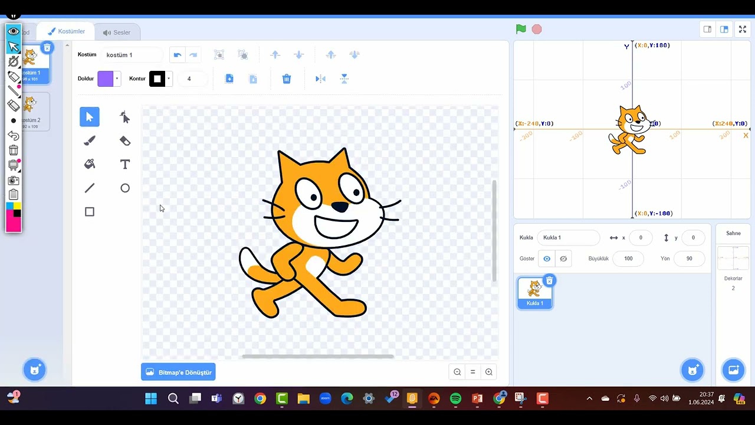755x425 pixels.
Task: Click the Group icon
Action: pyautogui.click(x=219, y=55)
